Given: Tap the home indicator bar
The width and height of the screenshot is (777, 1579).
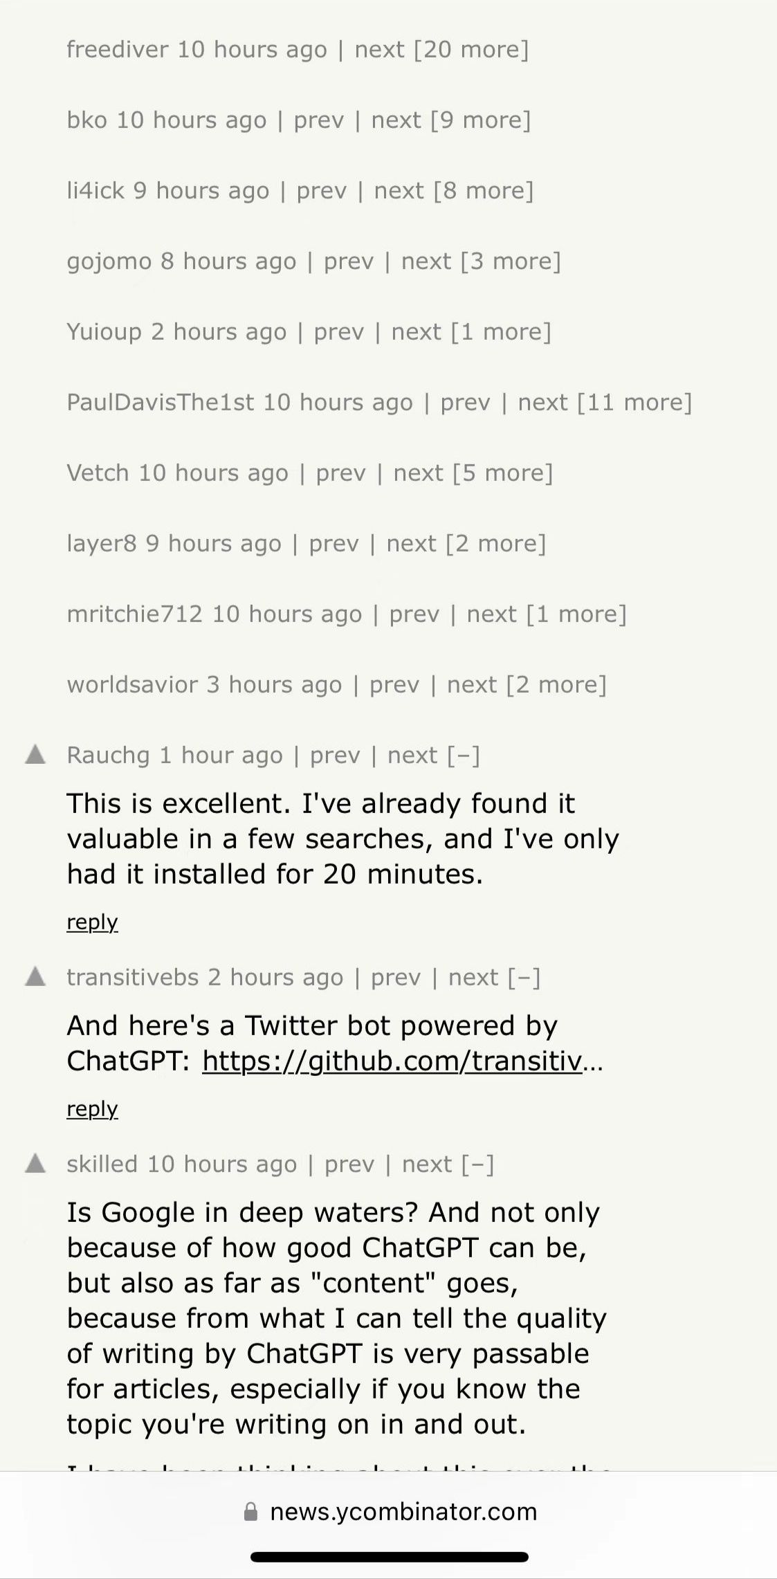Looking at the screenshot, I should [x=389, y=1558].
